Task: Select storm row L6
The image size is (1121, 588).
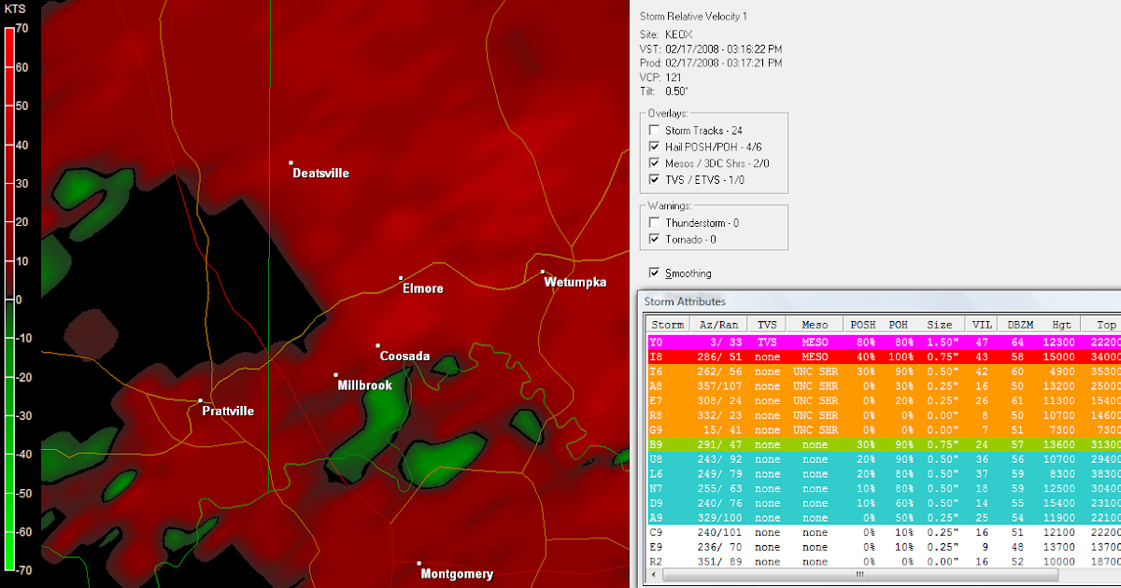Action: (x=884, y=474)
